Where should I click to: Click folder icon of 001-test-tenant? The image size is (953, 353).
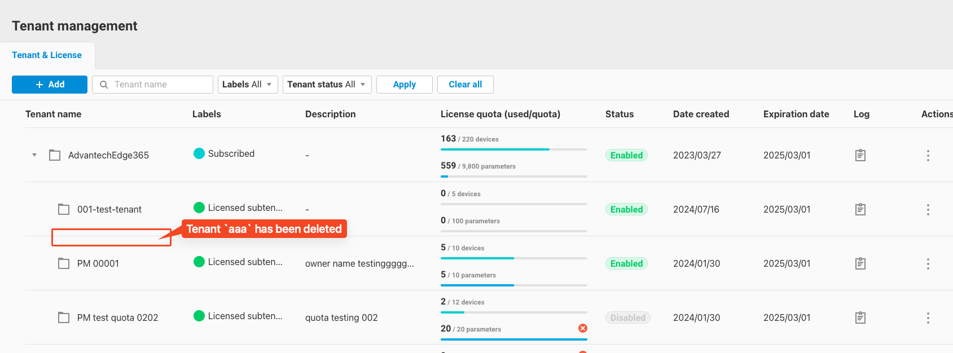[x=64, y=209]
